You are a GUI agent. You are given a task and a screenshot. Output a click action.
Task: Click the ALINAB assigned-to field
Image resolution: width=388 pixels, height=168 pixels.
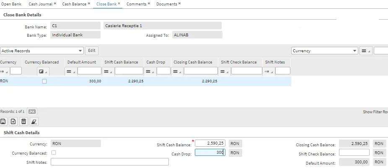tap(197, 35)
